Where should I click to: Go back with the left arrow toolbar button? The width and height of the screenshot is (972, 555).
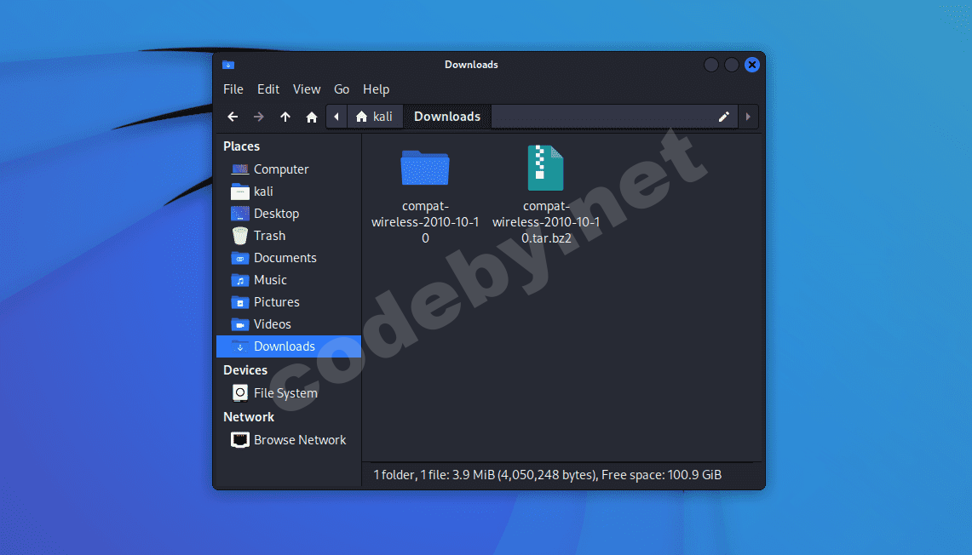(233, 117)
